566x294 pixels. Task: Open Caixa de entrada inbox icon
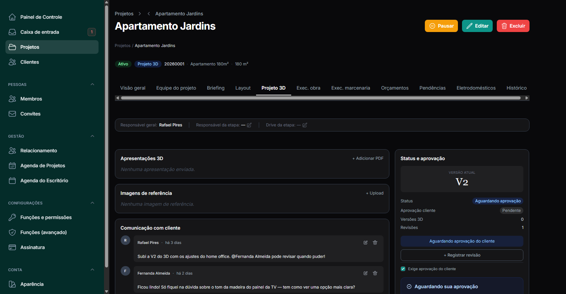point(12,32)
